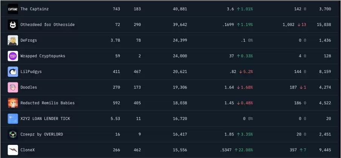This screenshot has width=341, height=158.
Task: Select the Wrapped Cryptopunks purple WP icon
Action: point(13,56)
